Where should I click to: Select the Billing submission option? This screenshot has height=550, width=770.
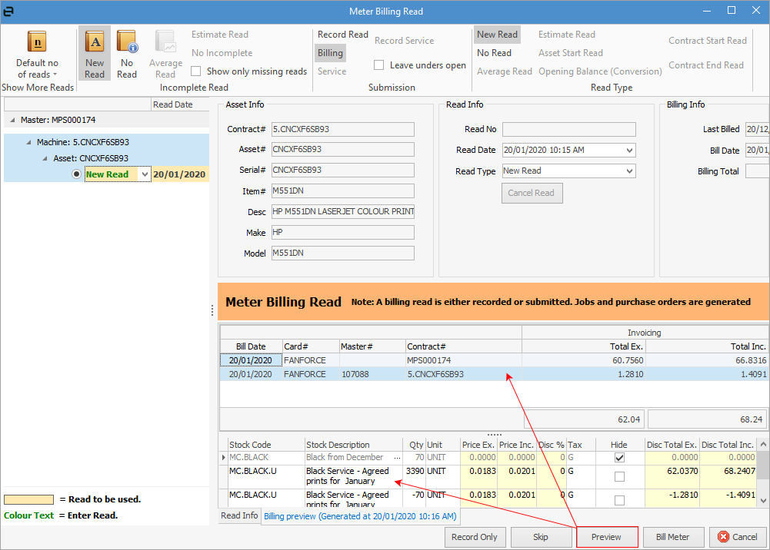tap(330, 53)
